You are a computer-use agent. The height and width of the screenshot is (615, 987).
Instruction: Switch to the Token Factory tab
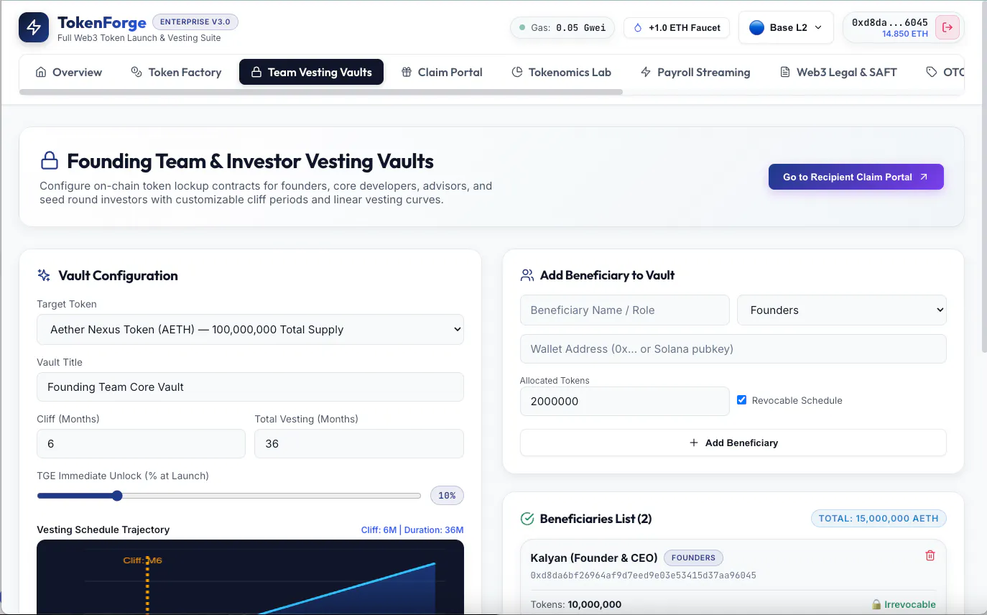pyautogui.click(x=176, y=72)
